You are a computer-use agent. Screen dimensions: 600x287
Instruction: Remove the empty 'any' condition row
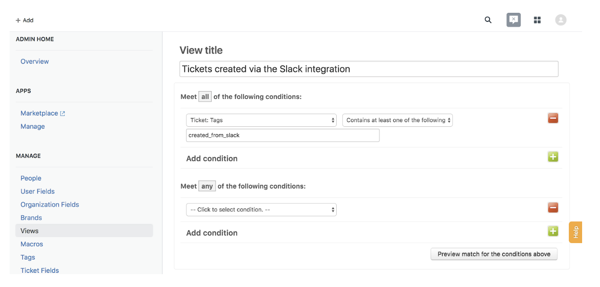[553, 208]
